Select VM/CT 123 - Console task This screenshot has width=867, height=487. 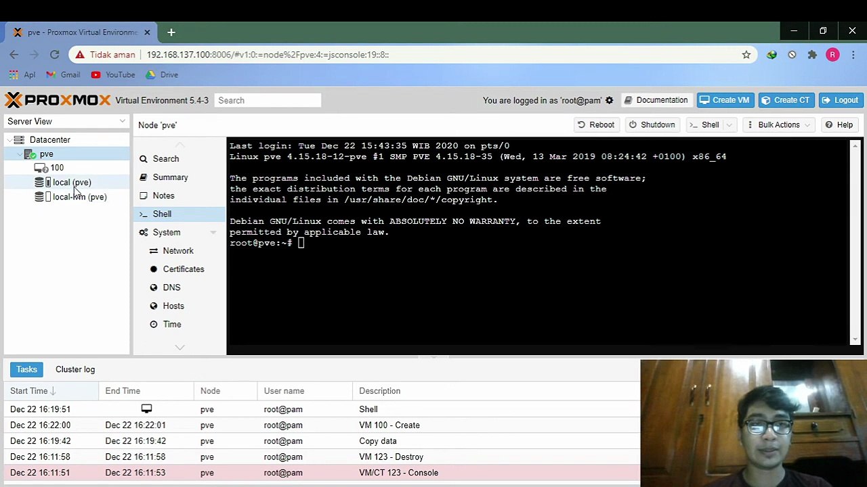(322, 473)
